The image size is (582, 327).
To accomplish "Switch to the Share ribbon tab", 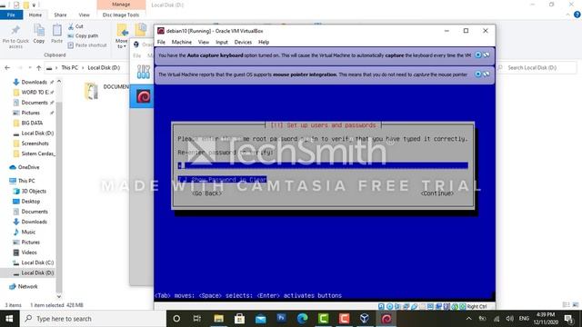I will (60, 15).
